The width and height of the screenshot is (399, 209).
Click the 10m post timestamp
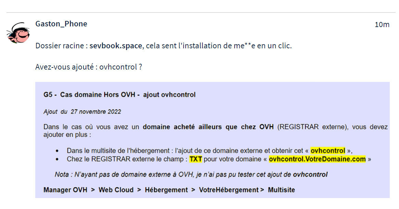coord(382,24)
